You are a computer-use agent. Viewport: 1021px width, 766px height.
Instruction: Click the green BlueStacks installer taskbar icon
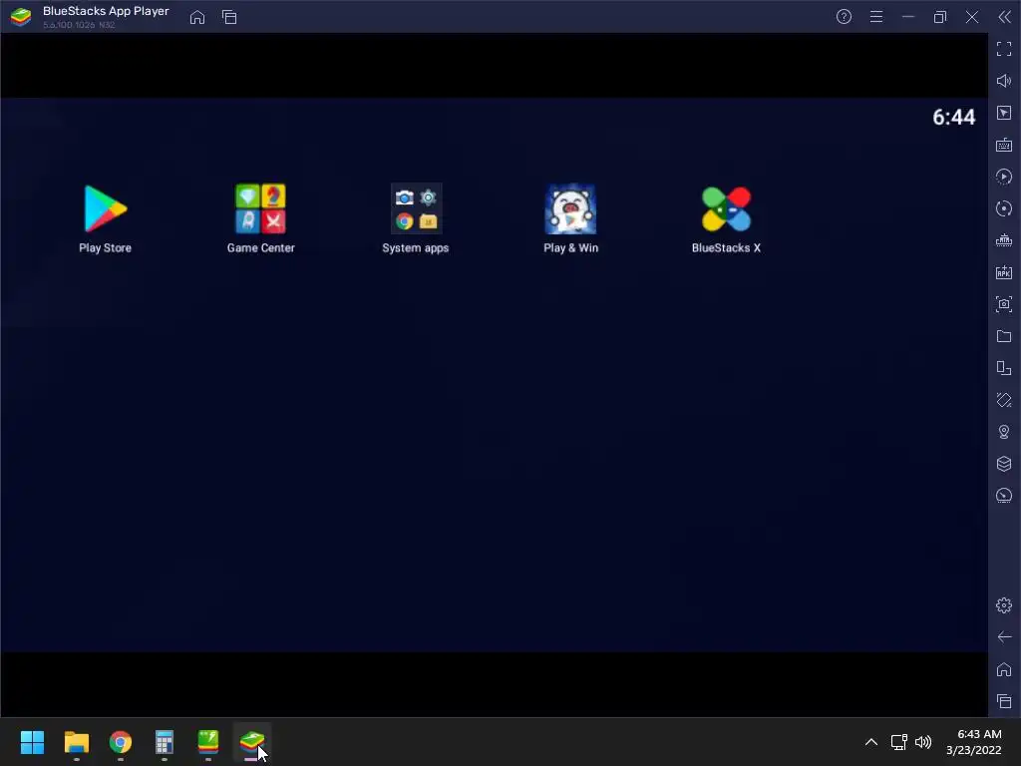tap(208, 742)
